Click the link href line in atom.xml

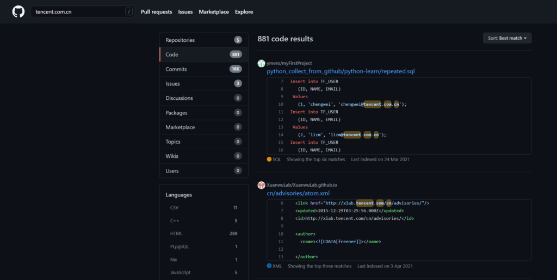click(362, 203)
